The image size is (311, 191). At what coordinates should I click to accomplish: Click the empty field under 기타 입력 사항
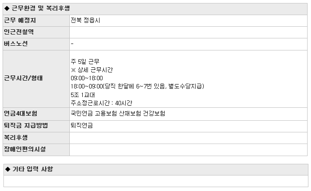(156, 181)
